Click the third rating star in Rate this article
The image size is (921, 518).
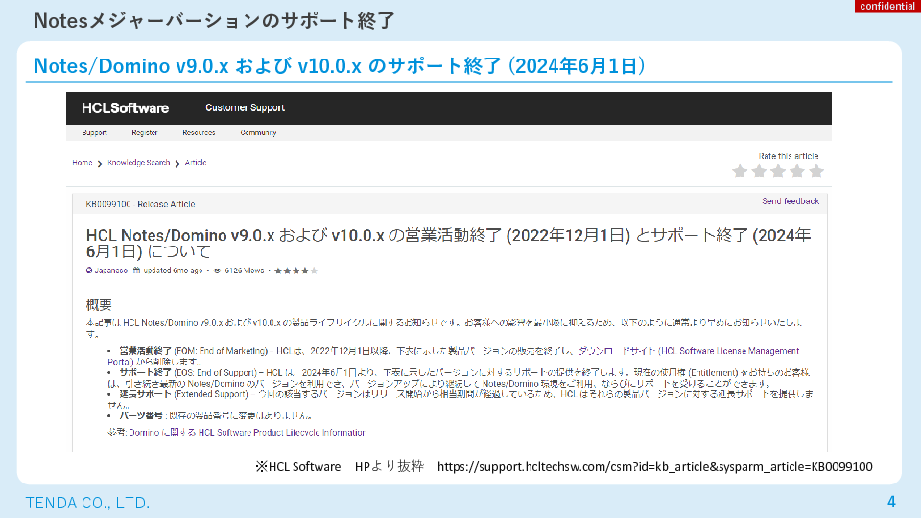pos(778,172)
